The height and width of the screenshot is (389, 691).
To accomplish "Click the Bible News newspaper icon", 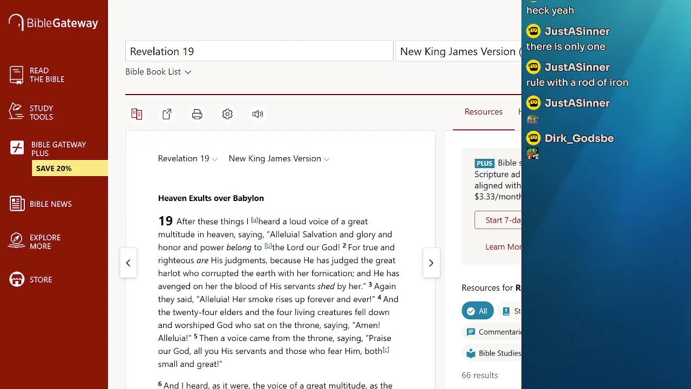I will (17, 204).
